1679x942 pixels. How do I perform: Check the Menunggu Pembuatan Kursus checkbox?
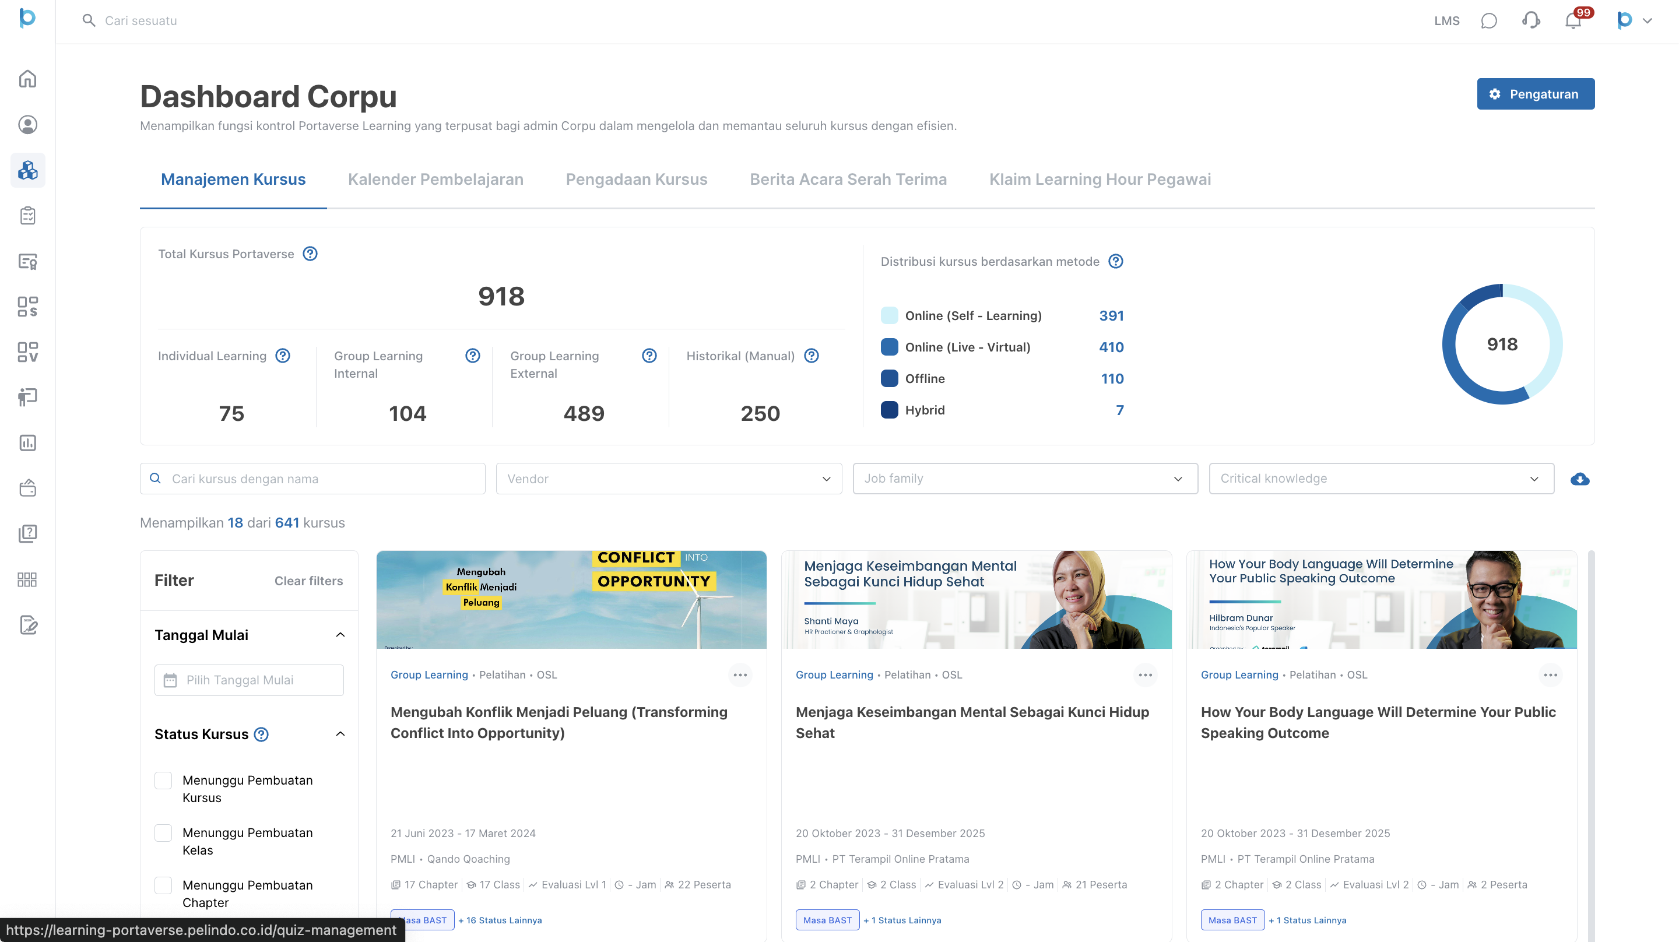point(163,781)
